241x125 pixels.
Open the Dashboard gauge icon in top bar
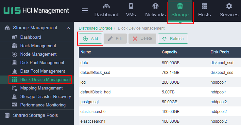click(x=106, y=7)
